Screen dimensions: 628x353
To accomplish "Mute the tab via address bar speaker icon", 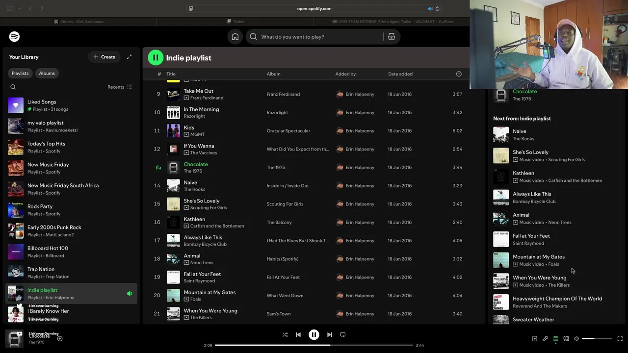I will (x=430, y=8).
